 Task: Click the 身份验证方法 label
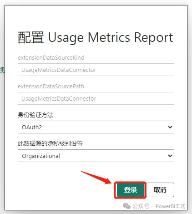point(35,115)
